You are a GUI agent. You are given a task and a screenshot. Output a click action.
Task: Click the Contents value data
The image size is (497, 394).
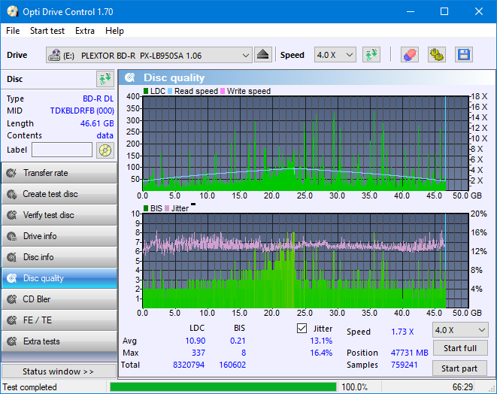pos(105,135)
